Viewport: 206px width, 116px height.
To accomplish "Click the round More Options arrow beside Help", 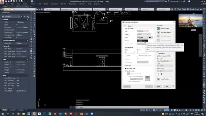I will pyautogui.click(x=173, y=86).
